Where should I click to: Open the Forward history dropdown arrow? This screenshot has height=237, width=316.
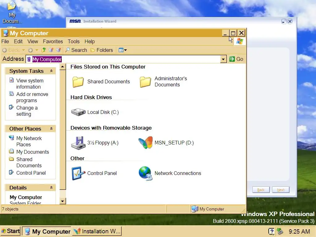click(37, 50)
